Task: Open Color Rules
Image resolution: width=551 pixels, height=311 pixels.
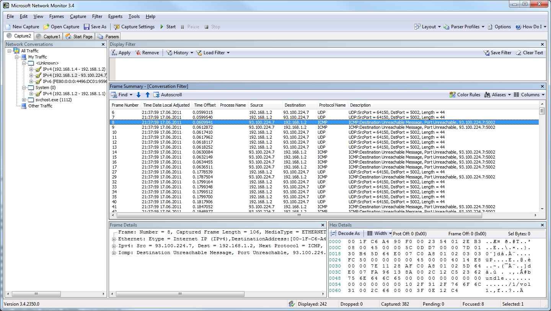Action: (x=465, y=95)
